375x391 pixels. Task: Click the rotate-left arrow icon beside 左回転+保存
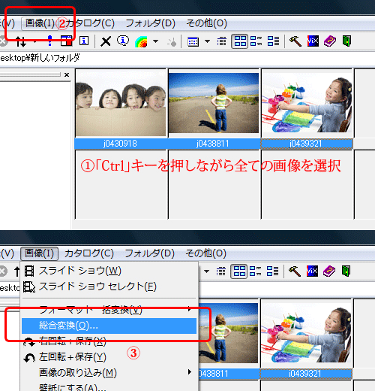tap(29, 358)
